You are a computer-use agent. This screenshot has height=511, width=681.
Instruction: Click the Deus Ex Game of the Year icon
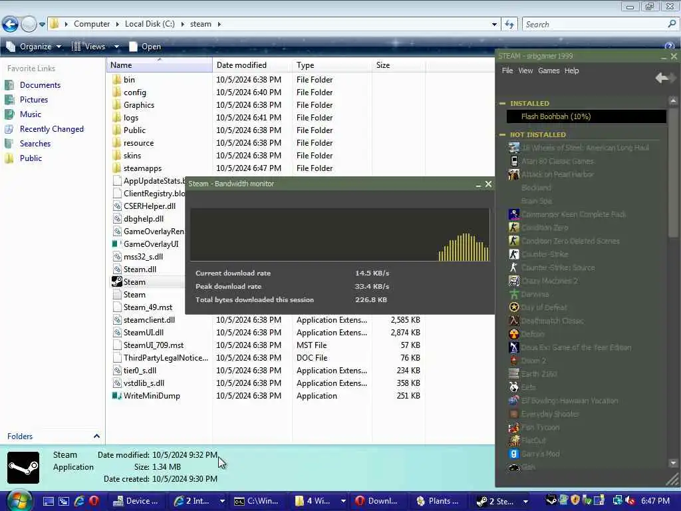[x=514, y=347]
